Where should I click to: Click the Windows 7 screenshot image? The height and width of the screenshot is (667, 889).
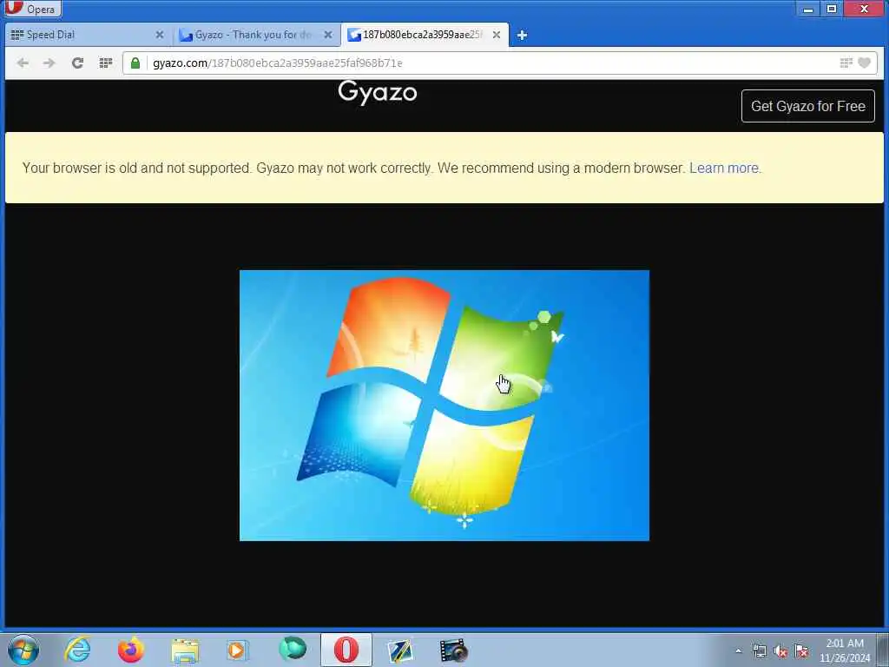click(444, 406)
